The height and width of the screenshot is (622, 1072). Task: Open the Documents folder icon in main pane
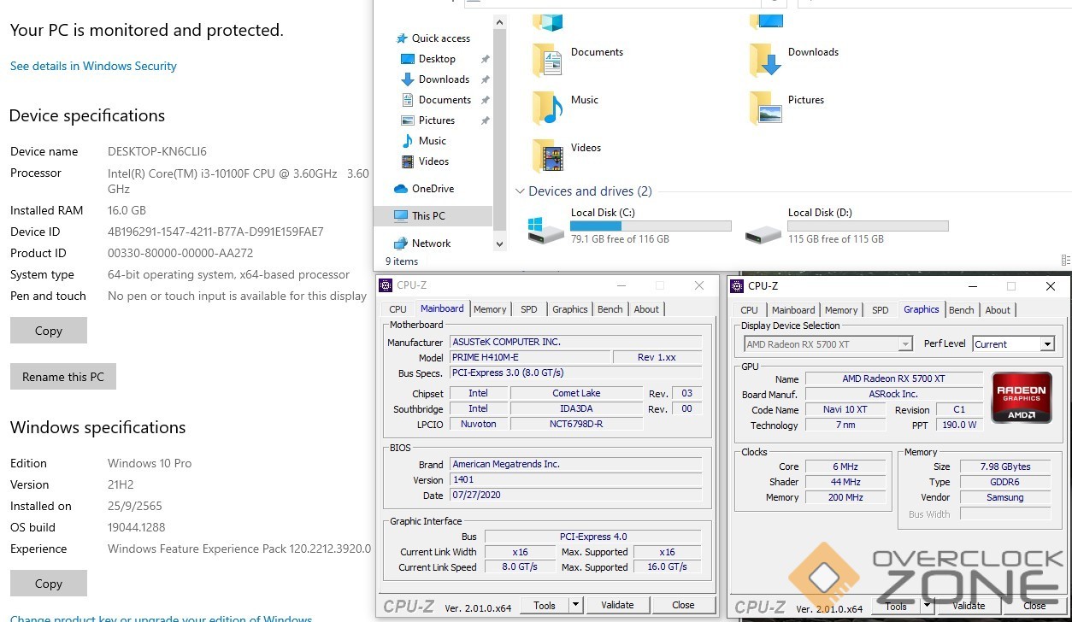(x=547, y=61)
